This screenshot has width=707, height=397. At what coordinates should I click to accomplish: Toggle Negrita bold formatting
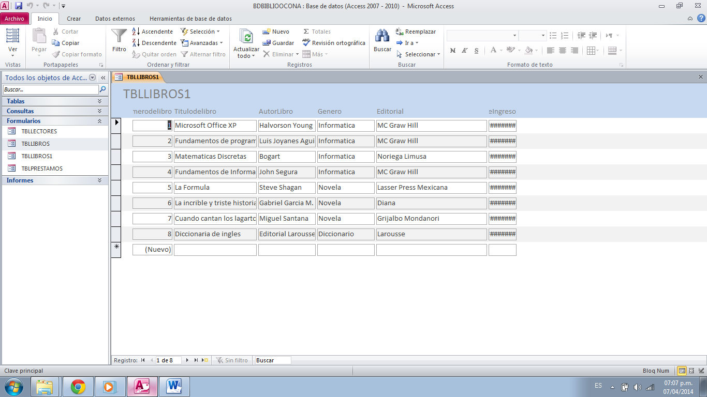click(x=452, y=51)
